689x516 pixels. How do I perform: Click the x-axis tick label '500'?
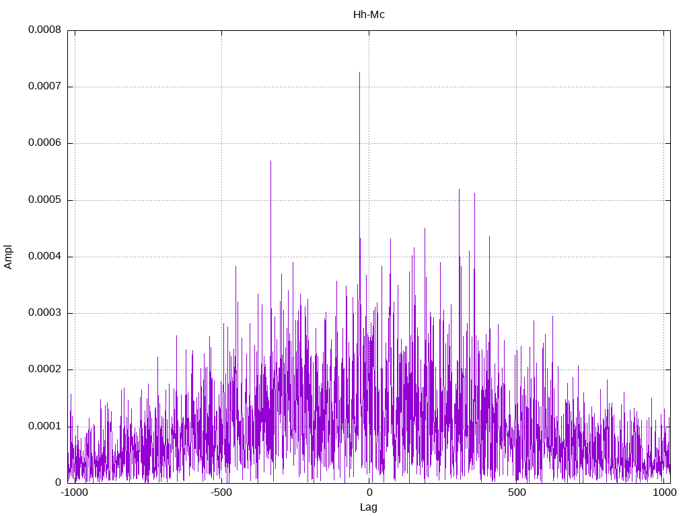click(517, 492)
